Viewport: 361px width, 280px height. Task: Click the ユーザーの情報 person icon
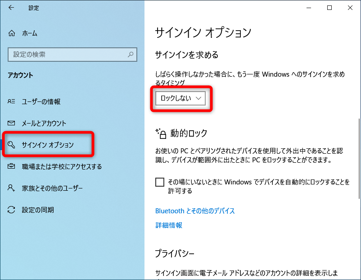pyautogui.click(x=12, y=101)
